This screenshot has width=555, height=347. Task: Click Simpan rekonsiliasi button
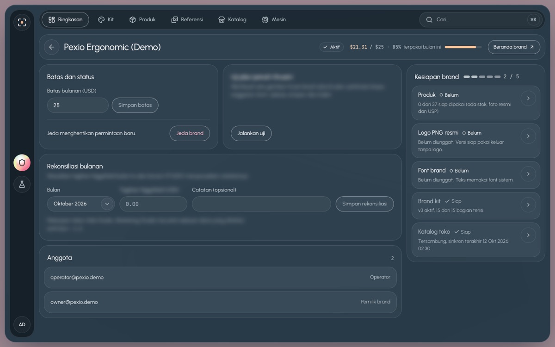[365, 204]
